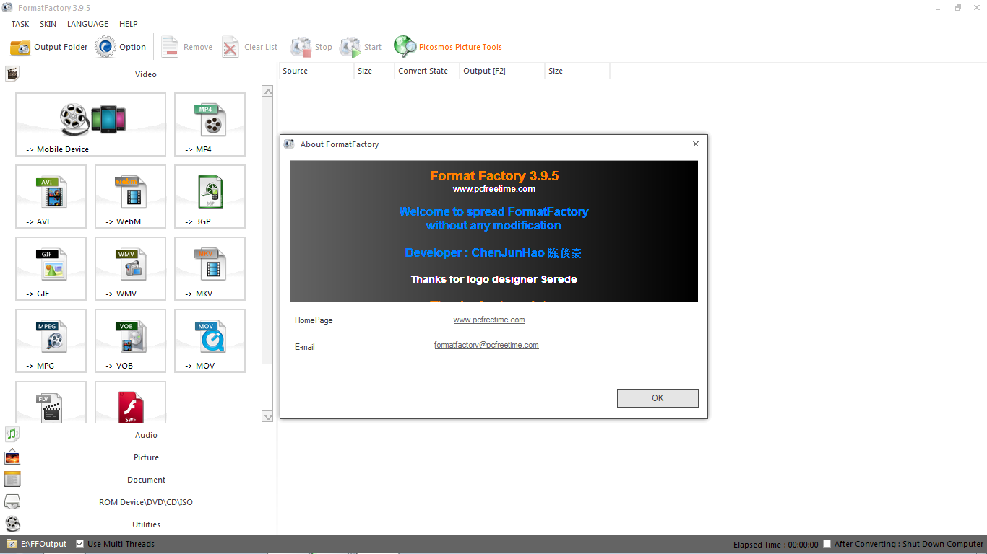Click the Remove toolbar icon

point(170,48)
